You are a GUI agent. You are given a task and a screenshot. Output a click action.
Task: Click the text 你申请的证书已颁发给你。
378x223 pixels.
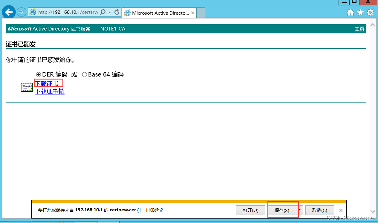tap(40, 60)
